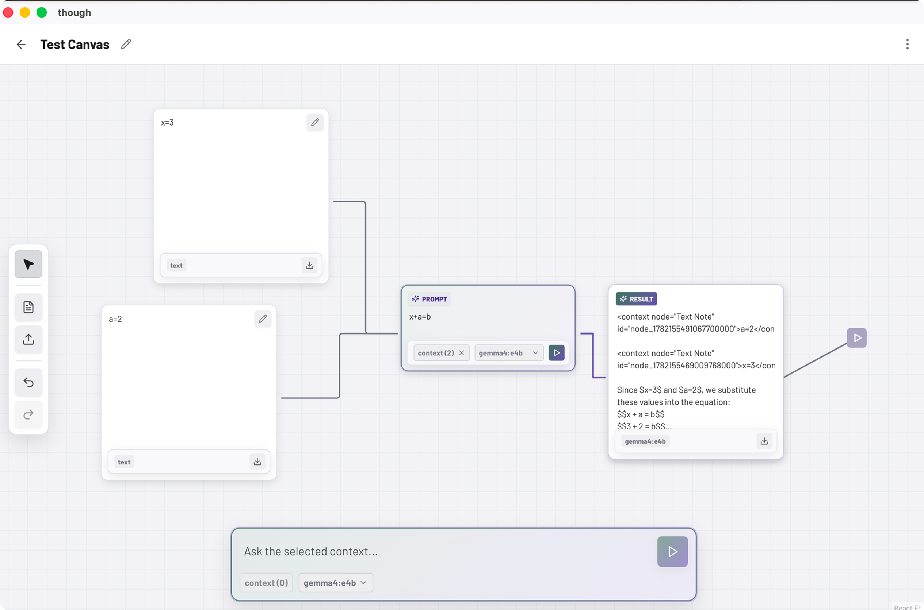
Task: Click the x+a=b prompt text
Action: click(420, 317)
